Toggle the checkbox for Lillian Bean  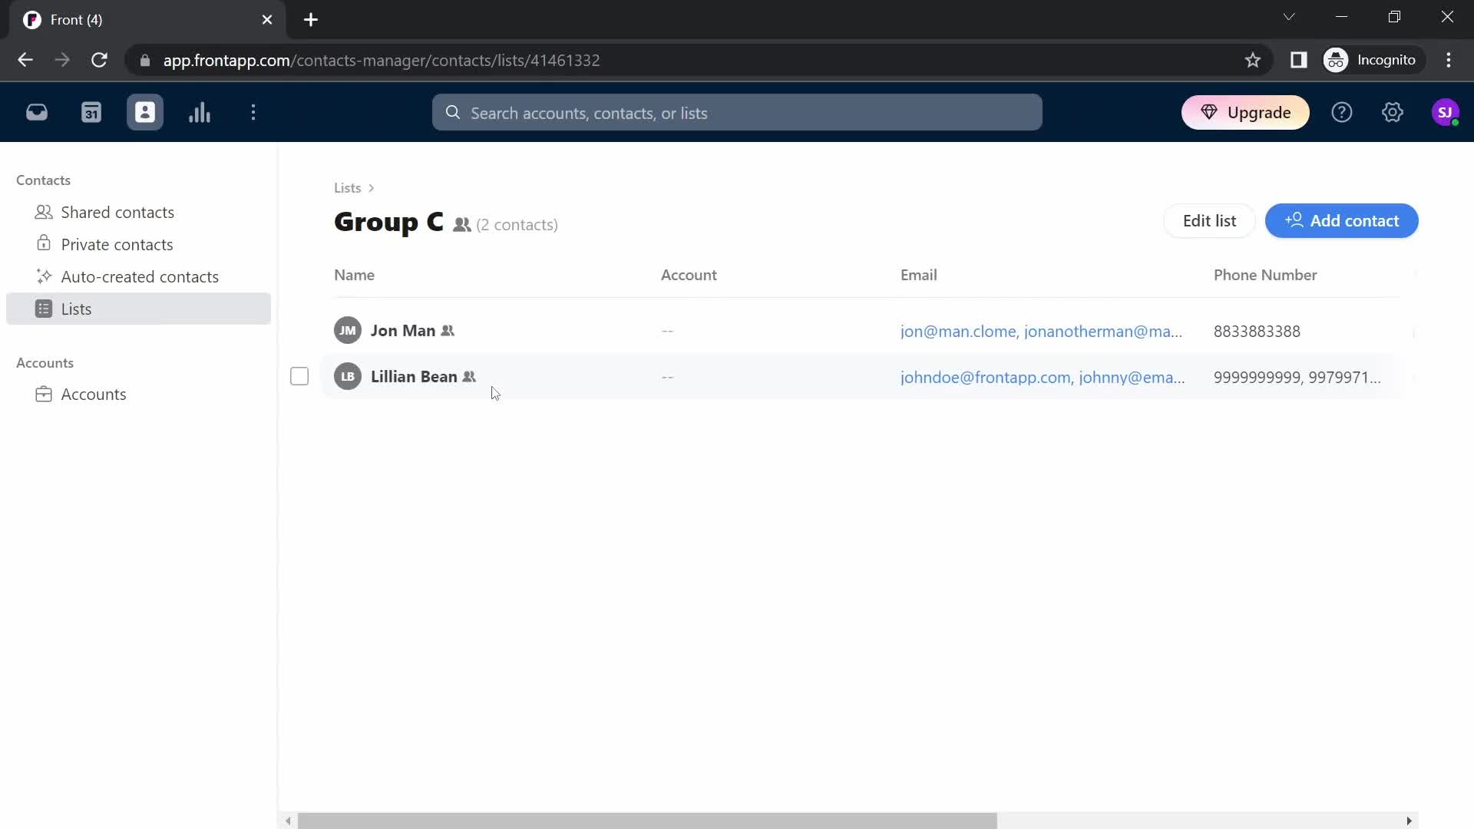299,375
